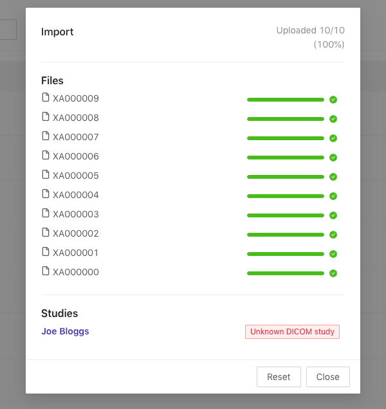Click the green success checkmark for XA000001
The width and height of the screenshot is (386, 409).
coord(333,254)
